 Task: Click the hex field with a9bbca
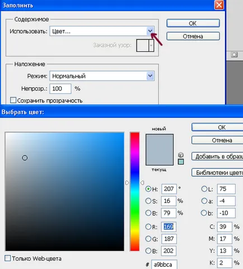point(164,265)
